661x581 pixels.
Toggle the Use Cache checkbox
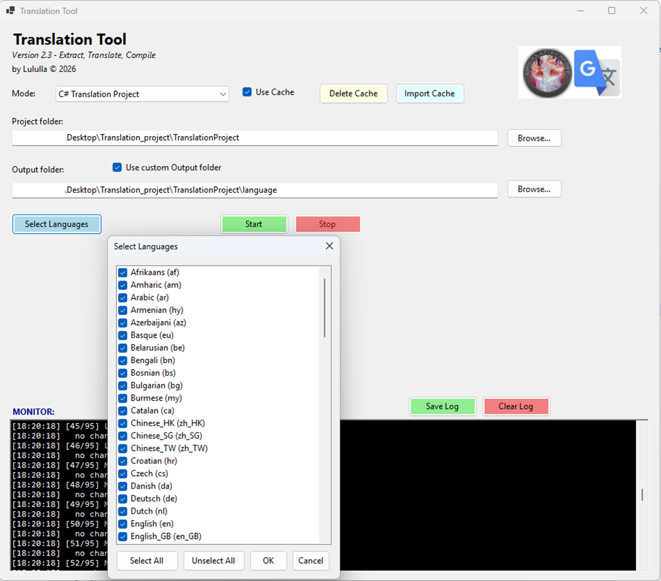click(x=247, y=92)
